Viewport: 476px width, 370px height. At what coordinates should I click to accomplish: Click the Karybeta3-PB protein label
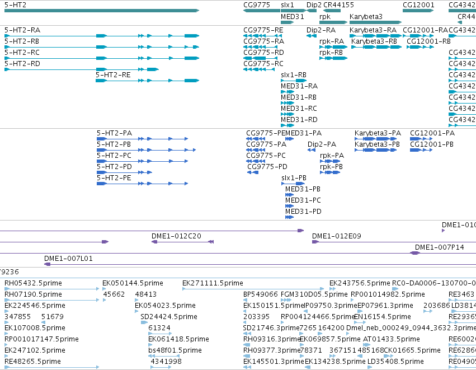coord(378,144)
